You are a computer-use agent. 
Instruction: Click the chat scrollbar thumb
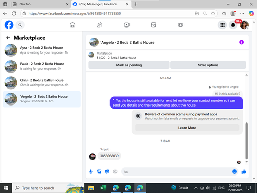tap(246, 141)
